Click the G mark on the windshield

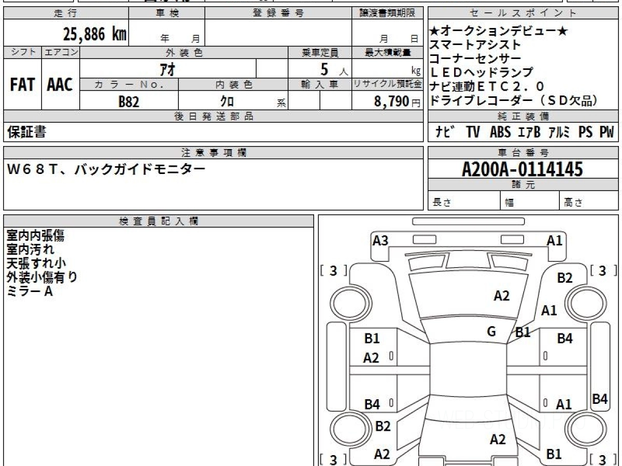pos(491,332)
